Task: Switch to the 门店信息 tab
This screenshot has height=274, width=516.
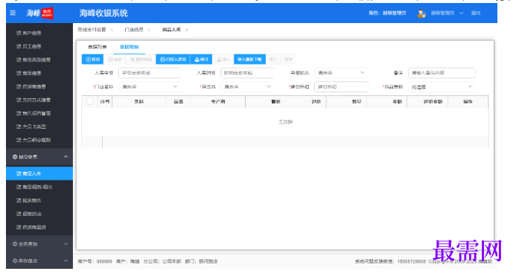Action: coord(134,30)
